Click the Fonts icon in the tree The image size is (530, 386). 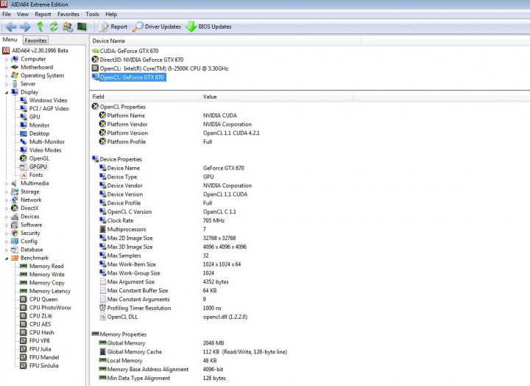point(24,175)
